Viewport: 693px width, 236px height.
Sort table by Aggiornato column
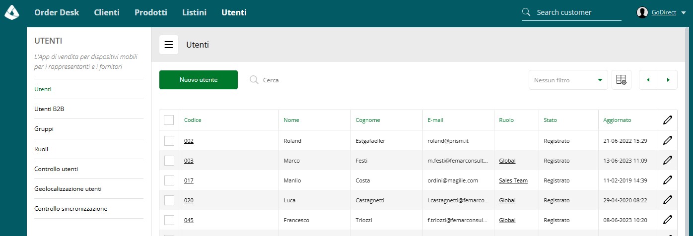tap(617, 120)
